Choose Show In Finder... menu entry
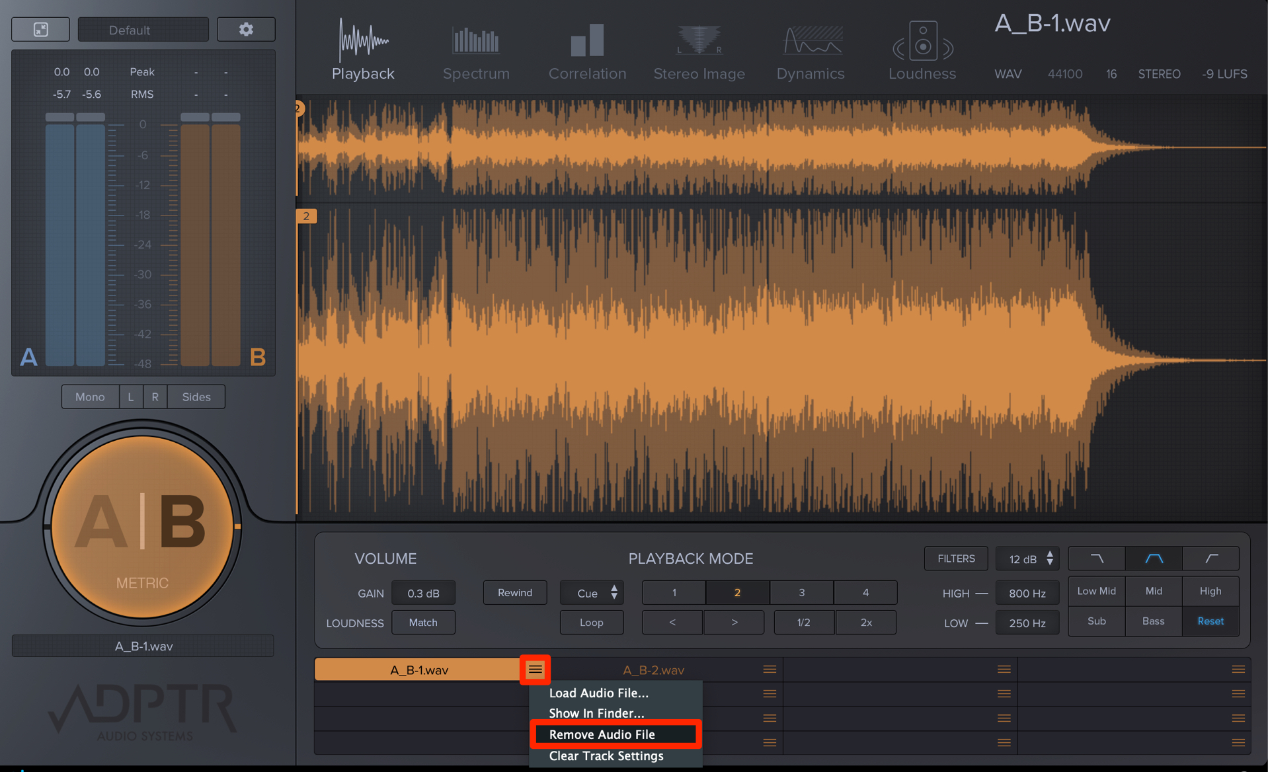The image size is (1268, 772). click(x=615, y=713)
